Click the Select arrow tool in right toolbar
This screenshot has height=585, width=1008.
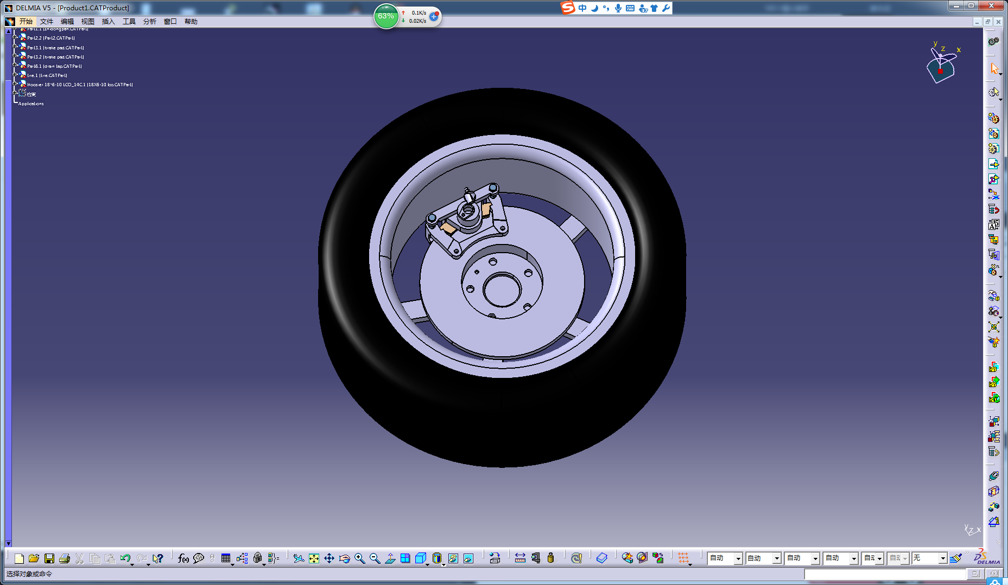click(994, 68)
